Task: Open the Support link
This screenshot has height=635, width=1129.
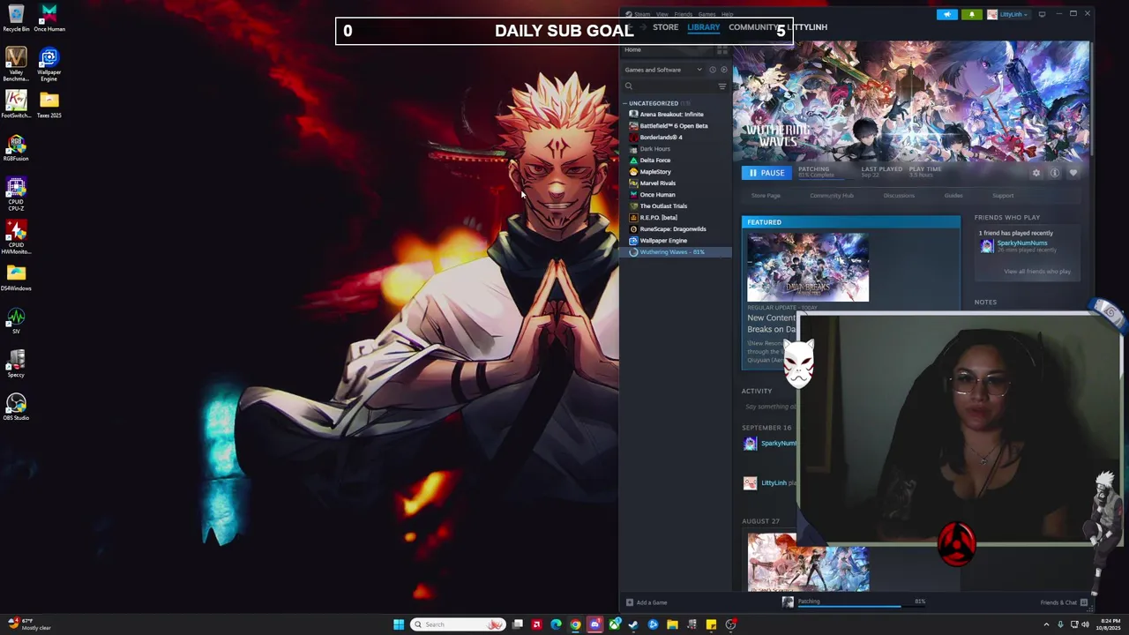Action: point(1003,196)
